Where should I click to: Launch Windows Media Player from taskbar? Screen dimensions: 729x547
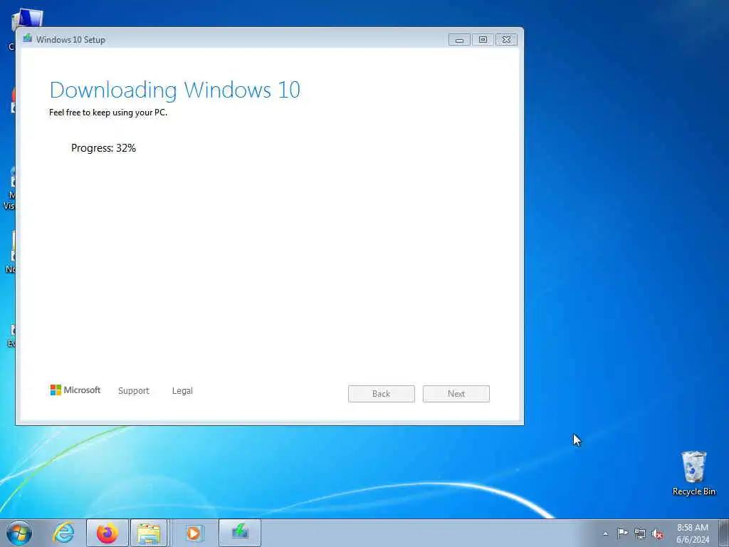coord(194,533)
